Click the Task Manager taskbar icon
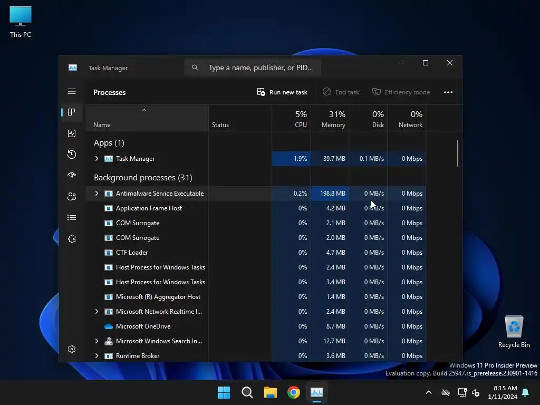Viewport: 540px width, 405px height. point(317,392)
